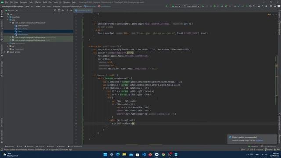Open the Build menu
This screenshot has height=158, width=281.
45,2
